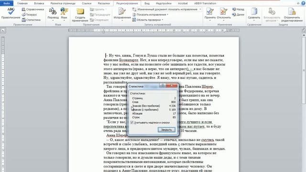Image resolution: width=306 pixels, height=172 pixels.
Task: Open Справочники research pane
Action: (33, 10)
